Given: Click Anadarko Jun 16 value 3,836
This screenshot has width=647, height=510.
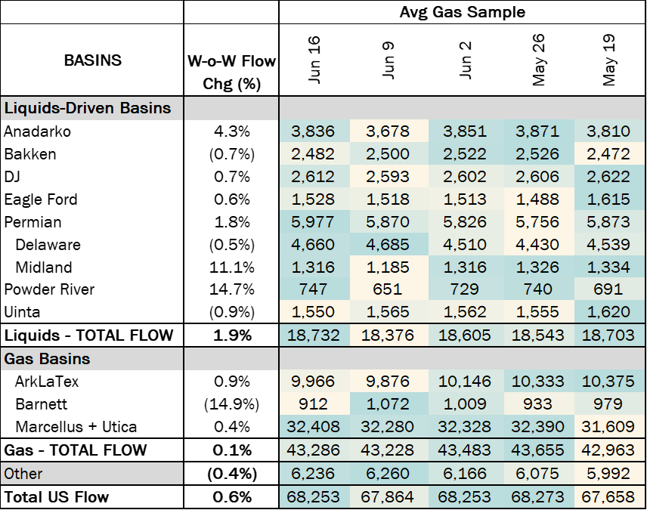Looking at the screenshot, I should [x=313, y=131].
